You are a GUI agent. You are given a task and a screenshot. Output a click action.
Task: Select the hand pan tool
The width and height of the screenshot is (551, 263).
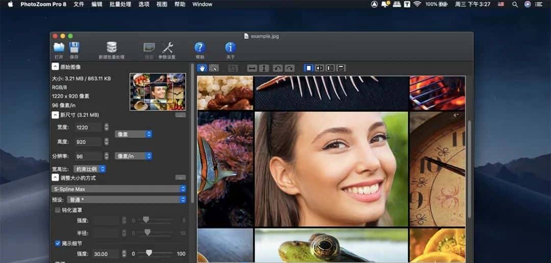tap(202, 68)
